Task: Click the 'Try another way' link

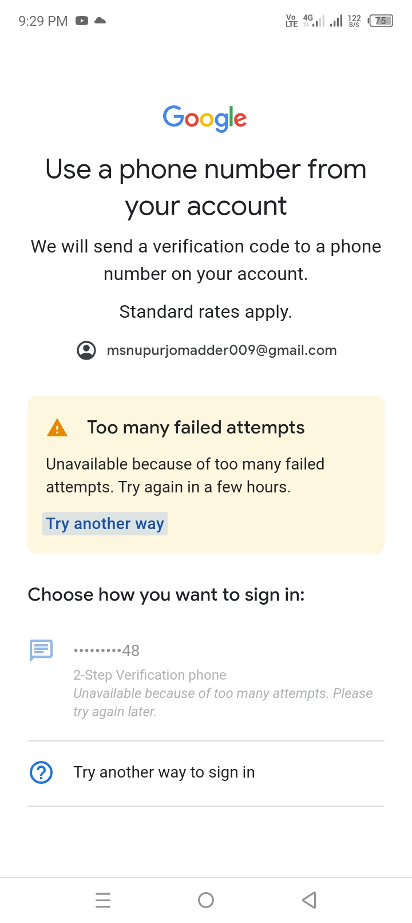Action: point(105,524)
